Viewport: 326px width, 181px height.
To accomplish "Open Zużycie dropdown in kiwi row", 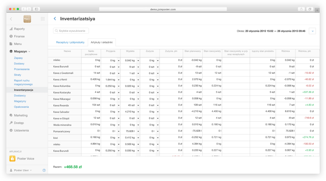I will 158,138.
